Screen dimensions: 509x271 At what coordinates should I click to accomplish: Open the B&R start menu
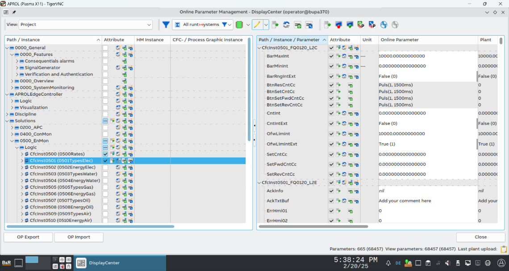click(6, 263)
